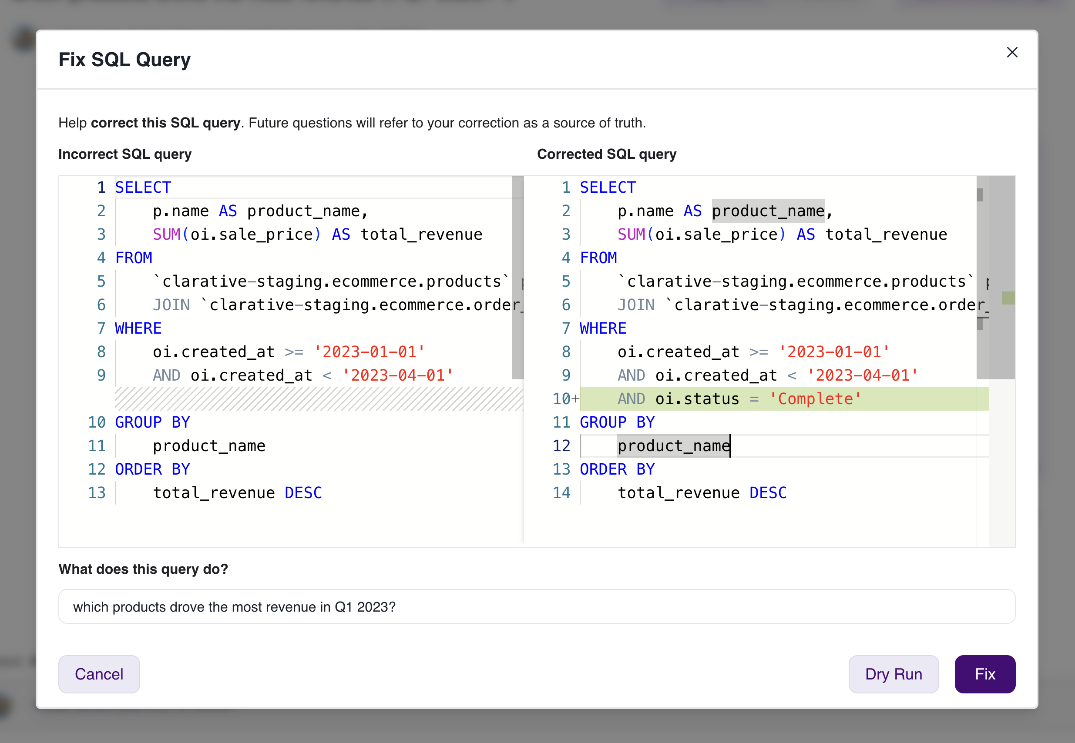Click the green diff marker in overview ruler
This screenshot has width=1075, height=743.
tap(1008, 298)
